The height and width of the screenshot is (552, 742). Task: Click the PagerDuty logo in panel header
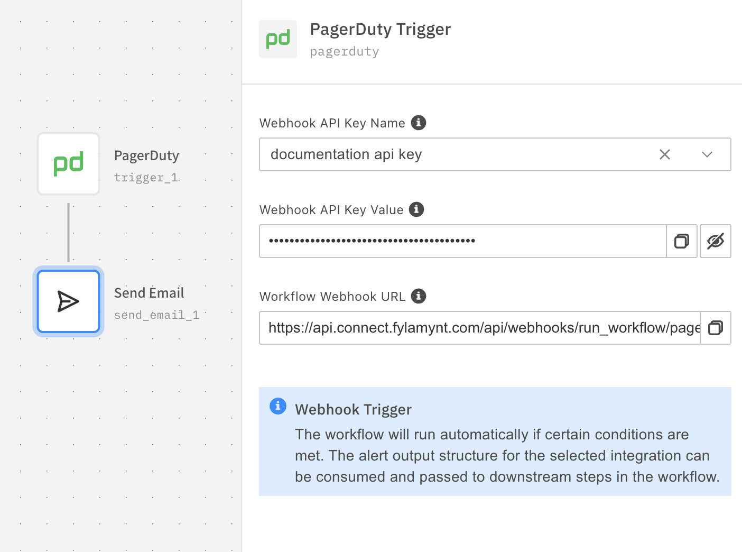coord(278,39)
